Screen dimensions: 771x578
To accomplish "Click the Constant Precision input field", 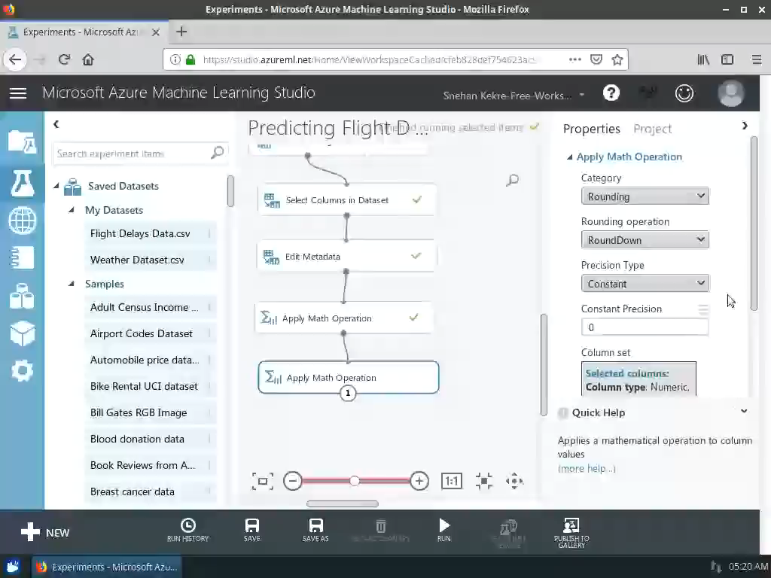I will (645, 327).
